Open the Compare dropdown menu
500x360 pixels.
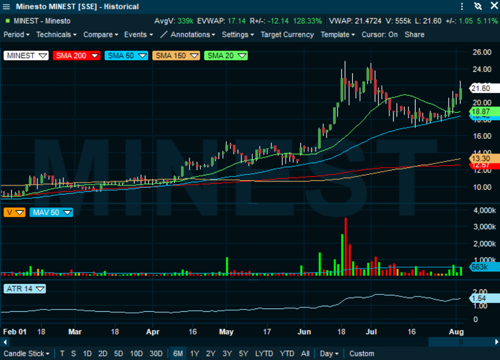(x=101, y=34)
